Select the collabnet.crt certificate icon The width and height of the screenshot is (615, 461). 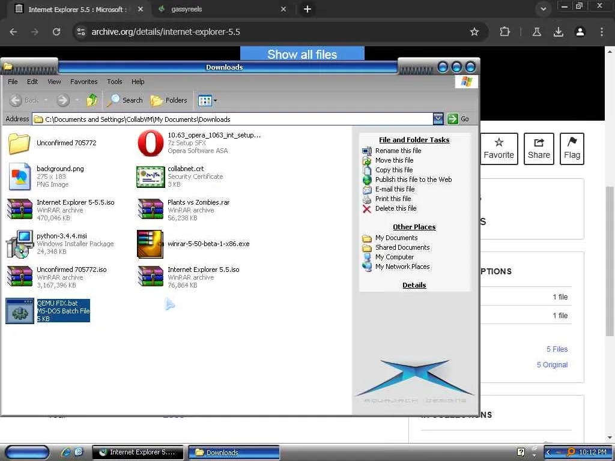[x=151, y=177]
